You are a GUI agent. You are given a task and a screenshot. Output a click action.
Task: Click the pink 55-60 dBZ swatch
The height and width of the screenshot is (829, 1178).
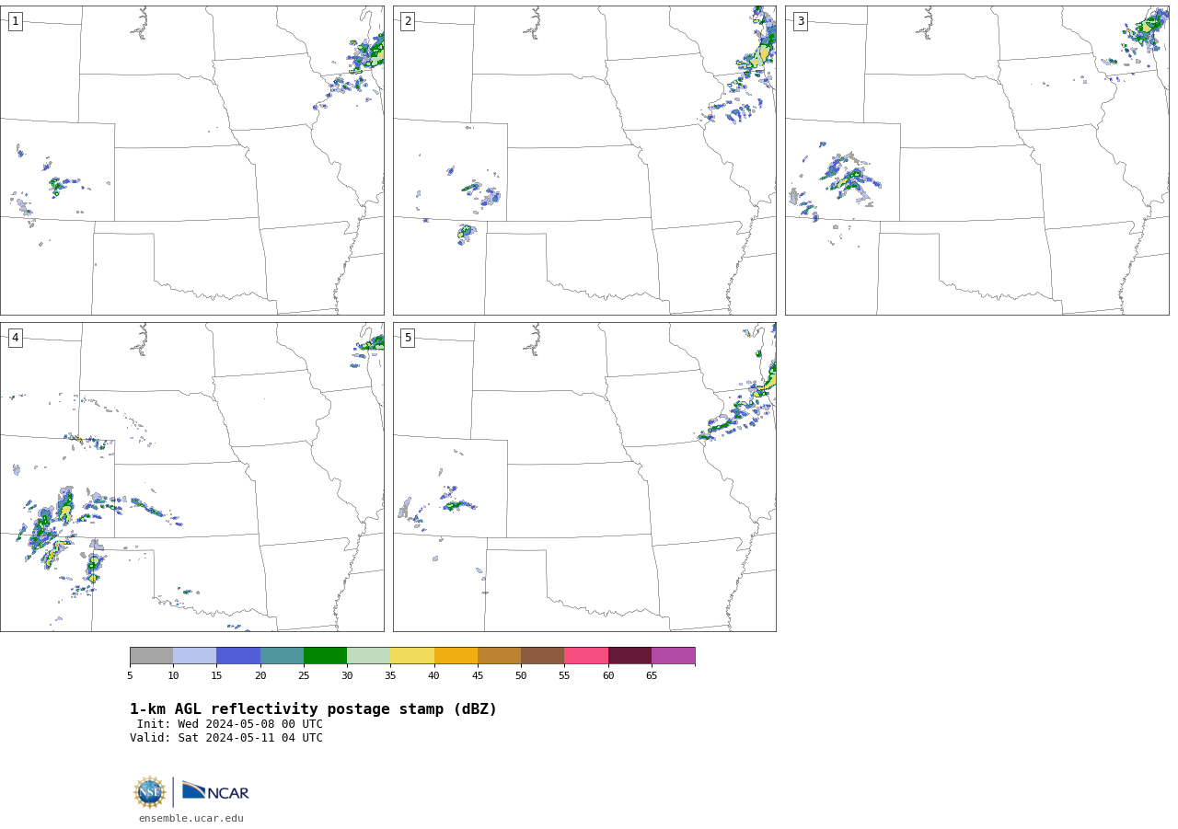[586, 655]
